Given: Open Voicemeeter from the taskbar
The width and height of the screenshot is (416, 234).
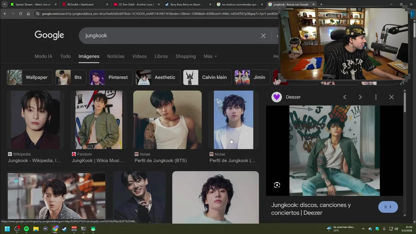Looking at the screenshot, I should coord(74,229).
